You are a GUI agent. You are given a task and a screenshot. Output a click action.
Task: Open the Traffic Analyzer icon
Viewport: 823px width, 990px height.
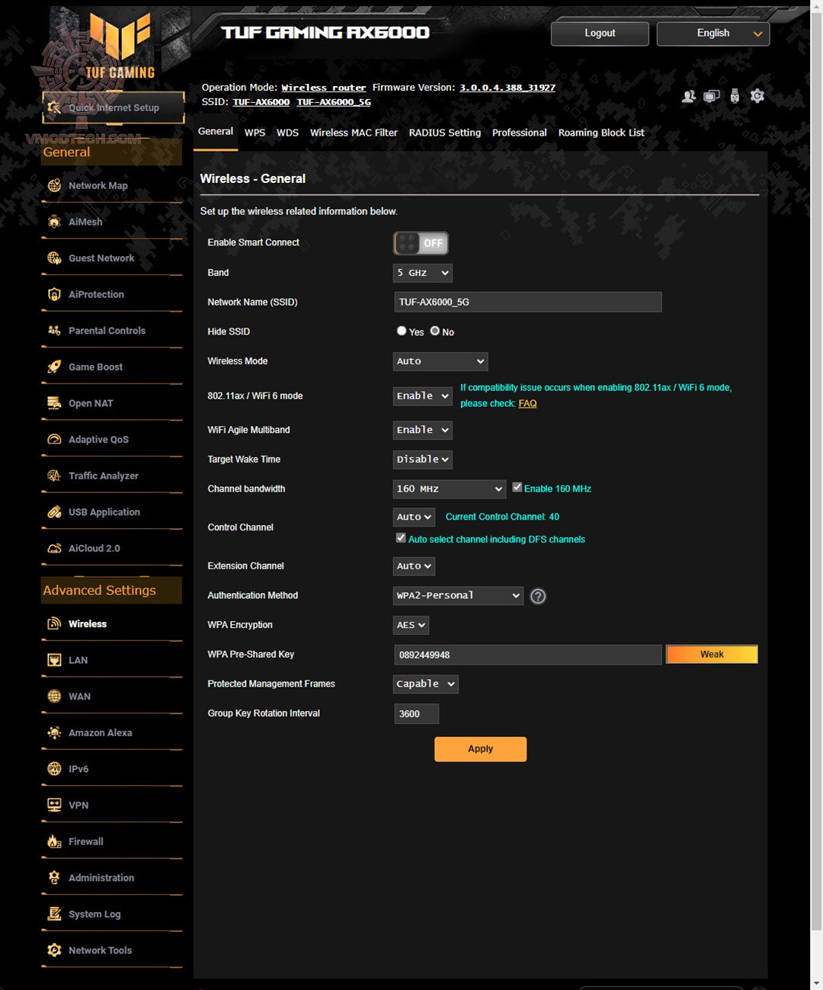[x=54, y=476]
